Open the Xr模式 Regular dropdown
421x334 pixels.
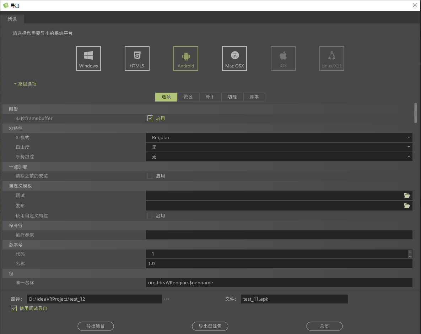coord(279,137)
